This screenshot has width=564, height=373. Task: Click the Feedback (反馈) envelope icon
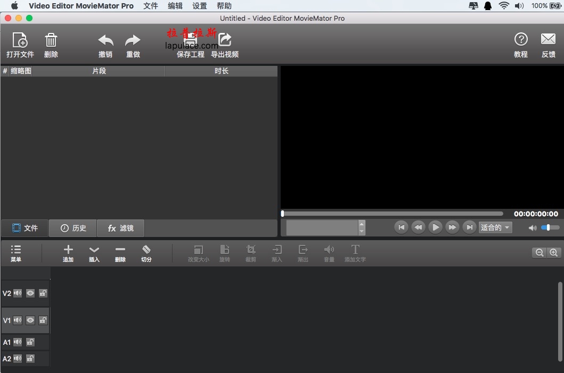coord(548,39)
